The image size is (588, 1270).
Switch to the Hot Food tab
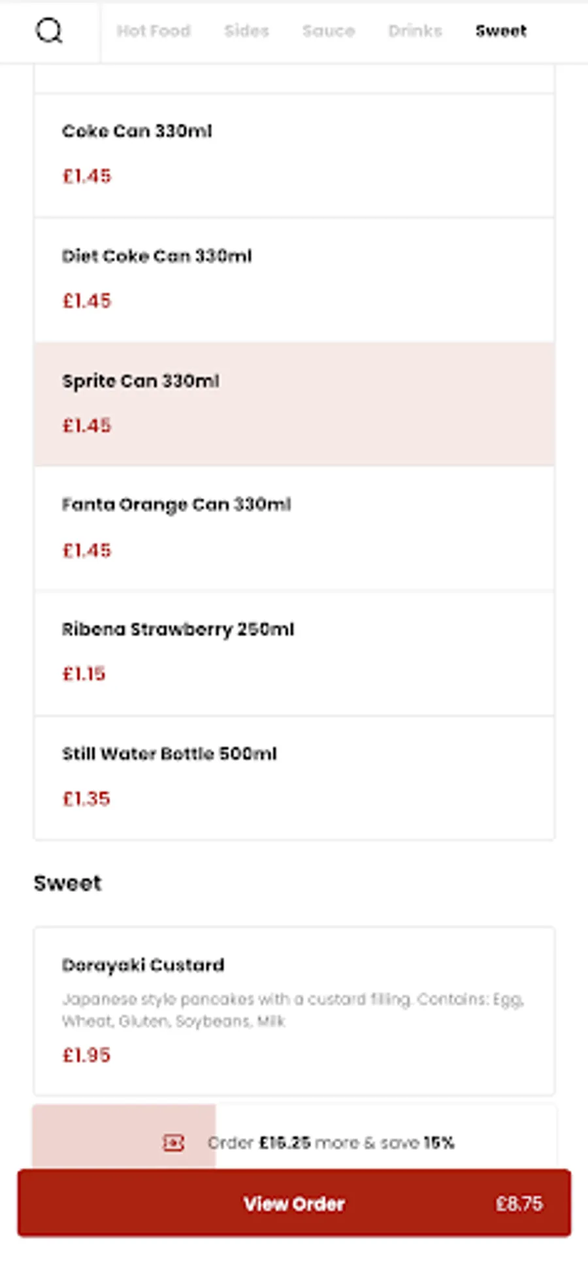point(154,31)
